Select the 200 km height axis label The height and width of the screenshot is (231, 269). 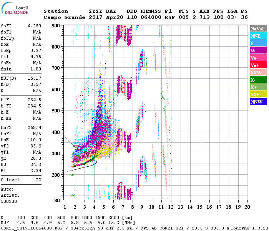[x=56, y=175]
